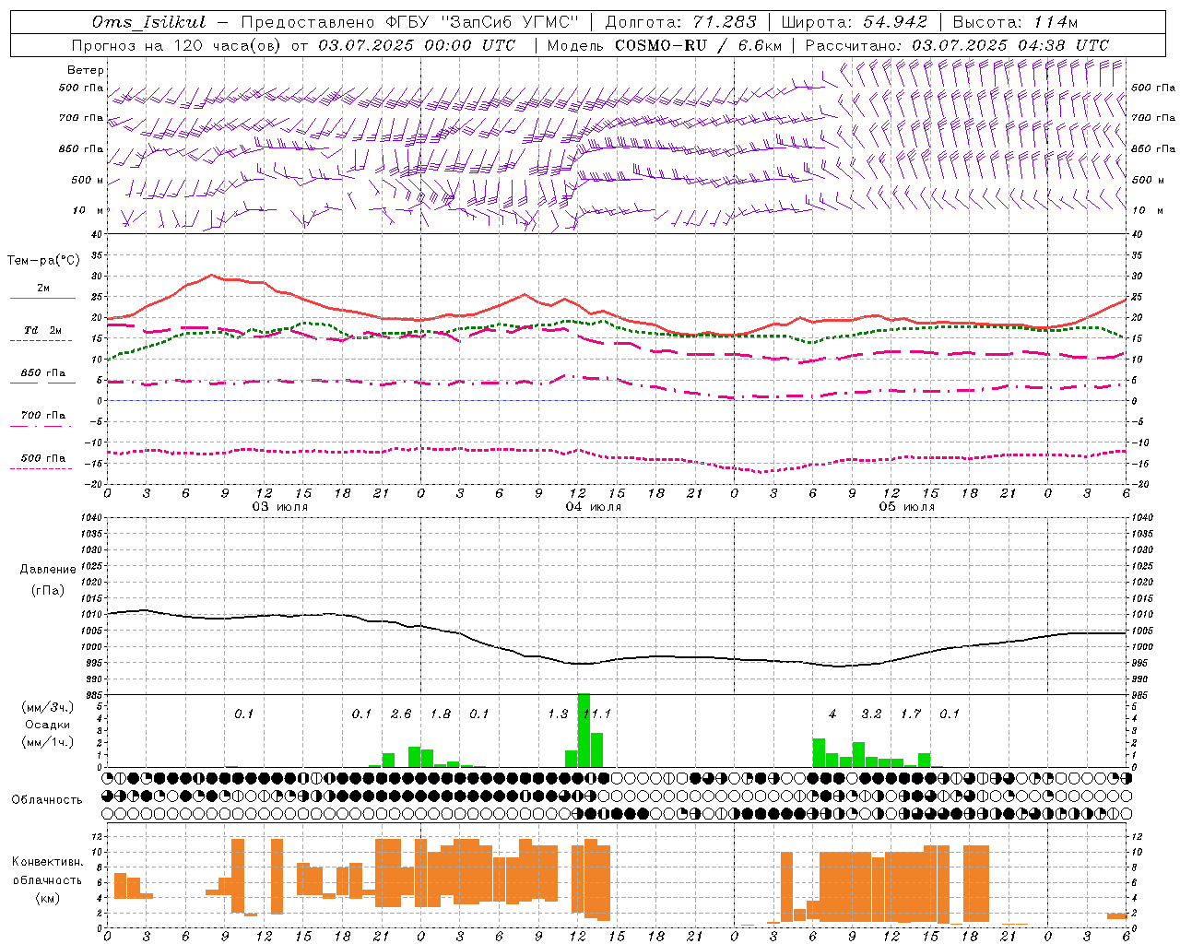Click the 'Ветер' wind panel label

(x=86, y=70)
